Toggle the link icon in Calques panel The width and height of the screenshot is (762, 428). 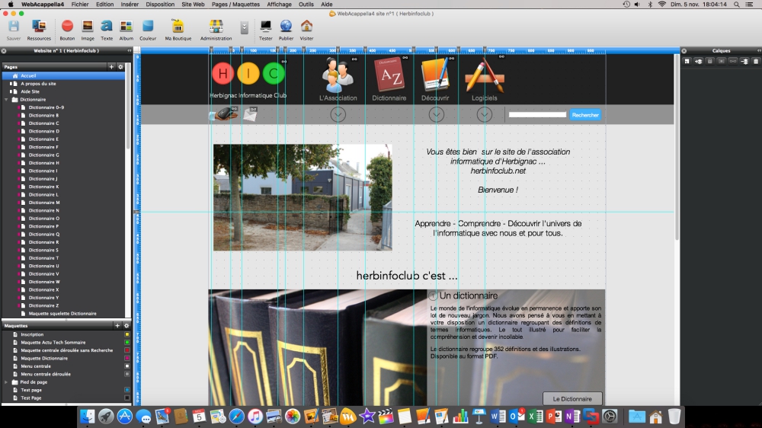tap(733, 61)
